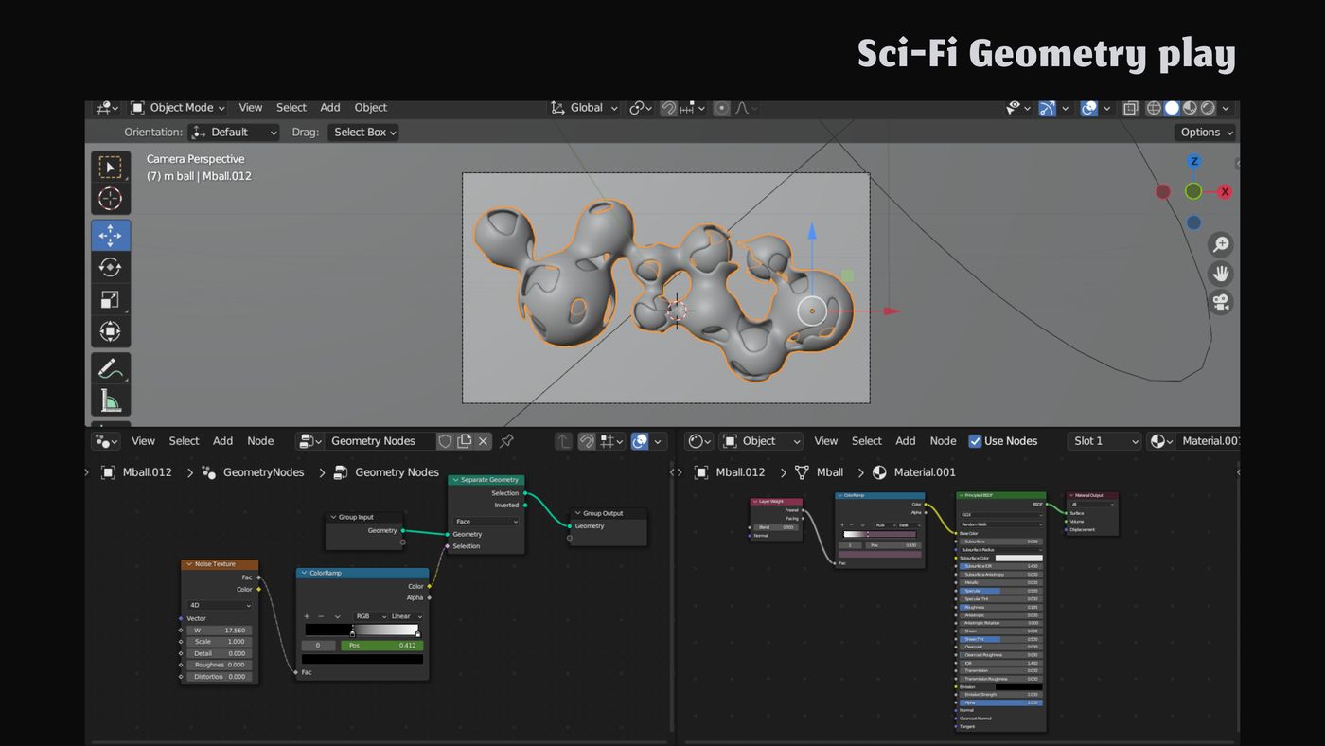Unlink Geometry Nodes with X icon
Screen dimensions: 1325x746
(483, 441)
